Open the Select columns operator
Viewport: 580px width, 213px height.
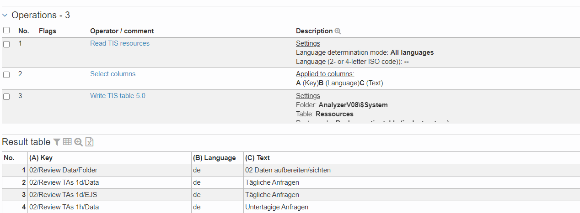[x=113, y=74]
